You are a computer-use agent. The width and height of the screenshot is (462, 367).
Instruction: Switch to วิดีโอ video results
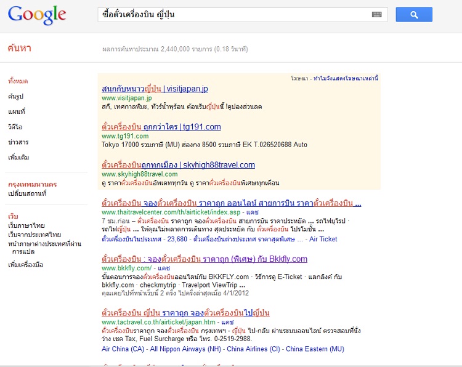(x=16, y=127)
